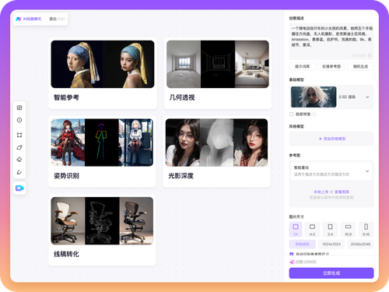Click the help icon beside 脸部修复
This screenshot has height=292, width=389.
click(314, 114)
